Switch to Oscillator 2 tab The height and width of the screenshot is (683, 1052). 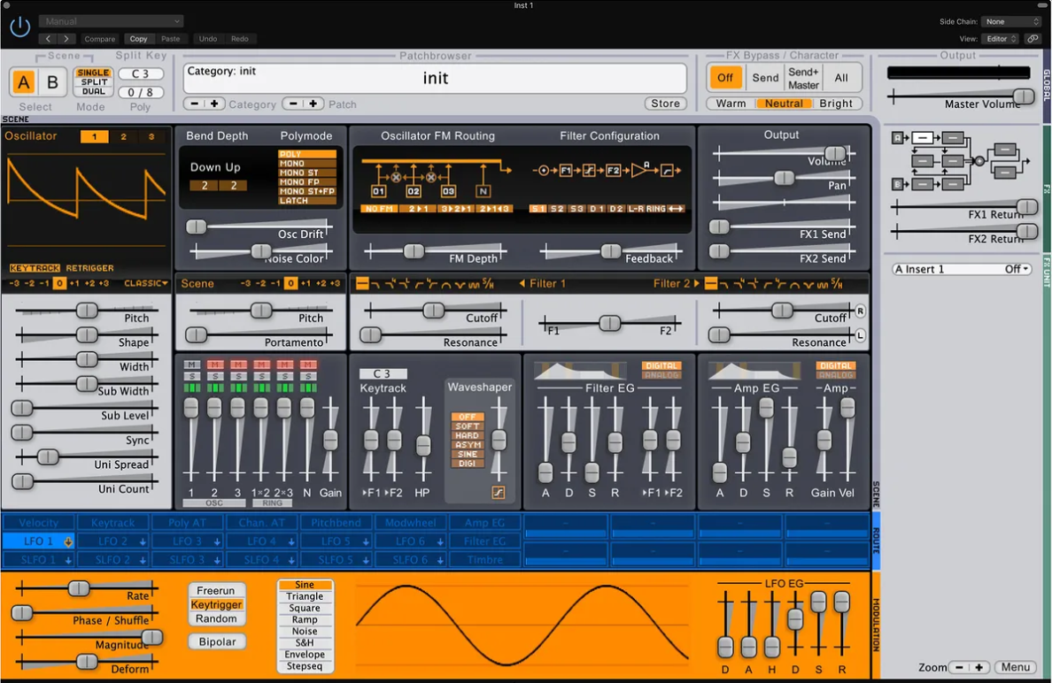[x=123, y=137]
